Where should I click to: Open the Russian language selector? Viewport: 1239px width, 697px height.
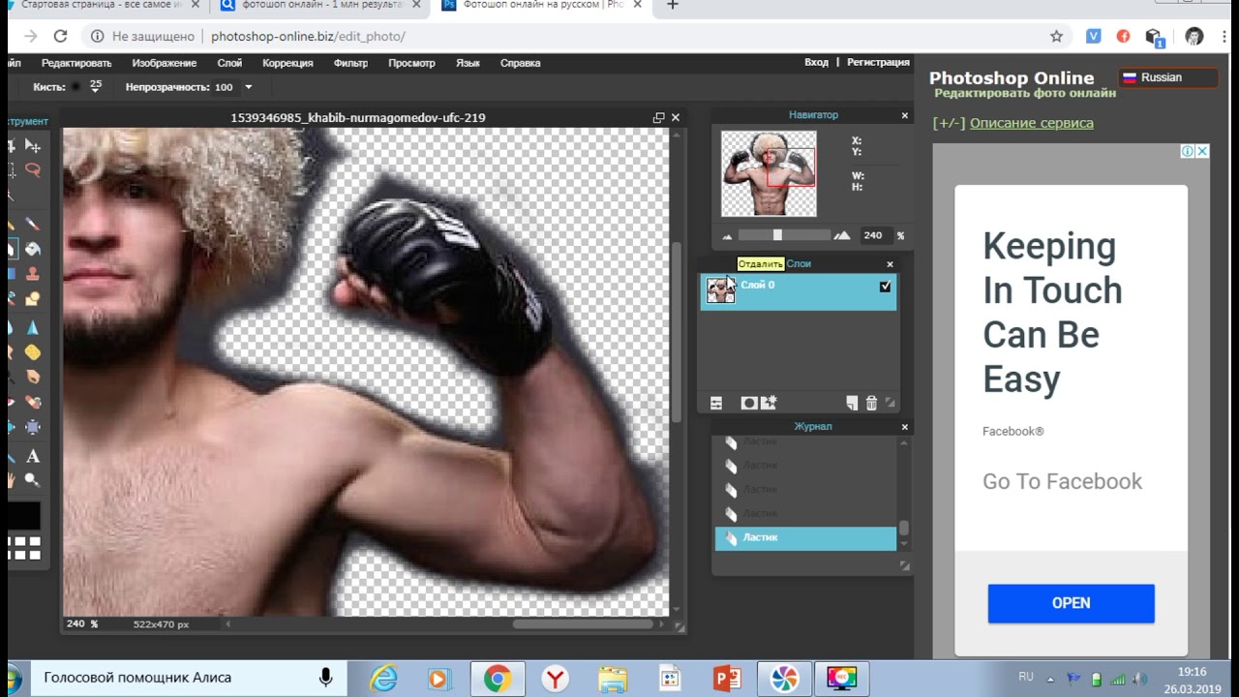point(1167,77)
